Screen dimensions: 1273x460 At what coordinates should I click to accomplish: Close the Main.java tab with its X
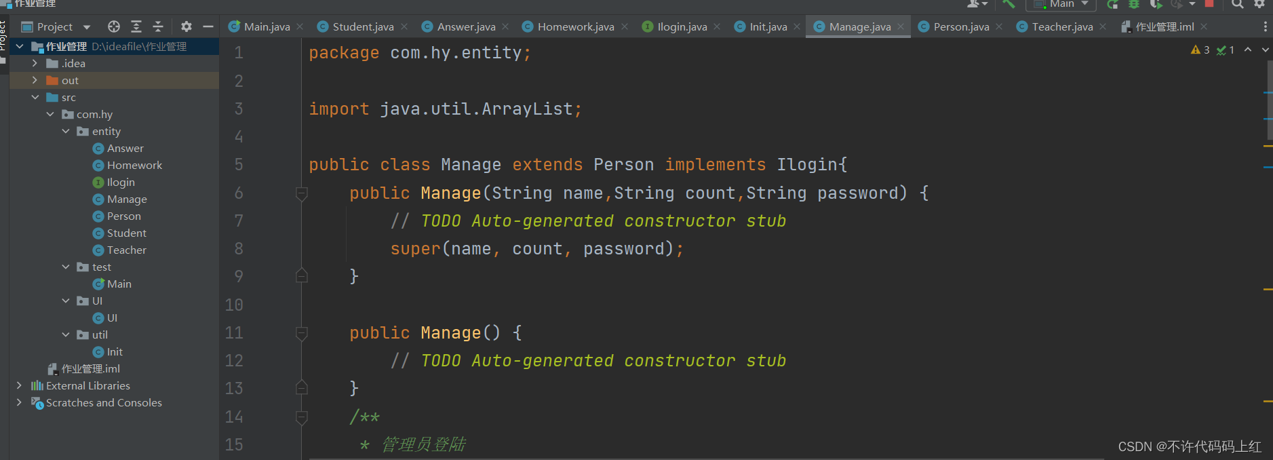(x=300, y=26)
